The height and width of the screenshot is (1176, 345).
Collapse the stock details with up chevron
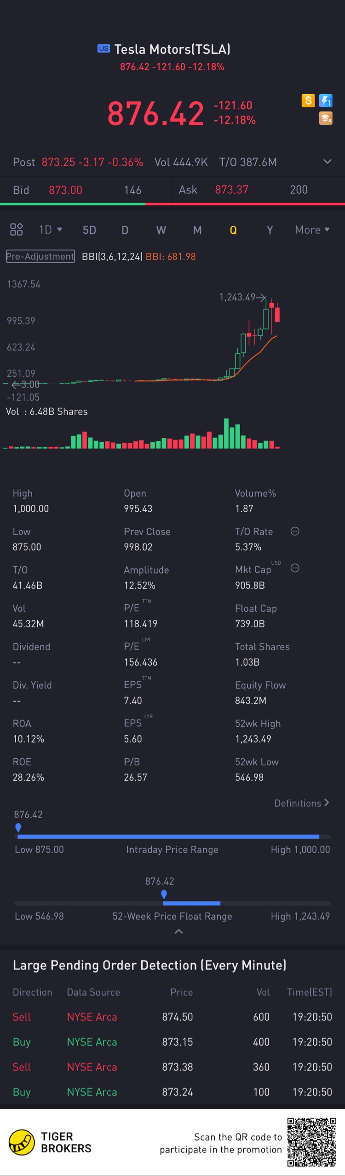pos(179,931)
